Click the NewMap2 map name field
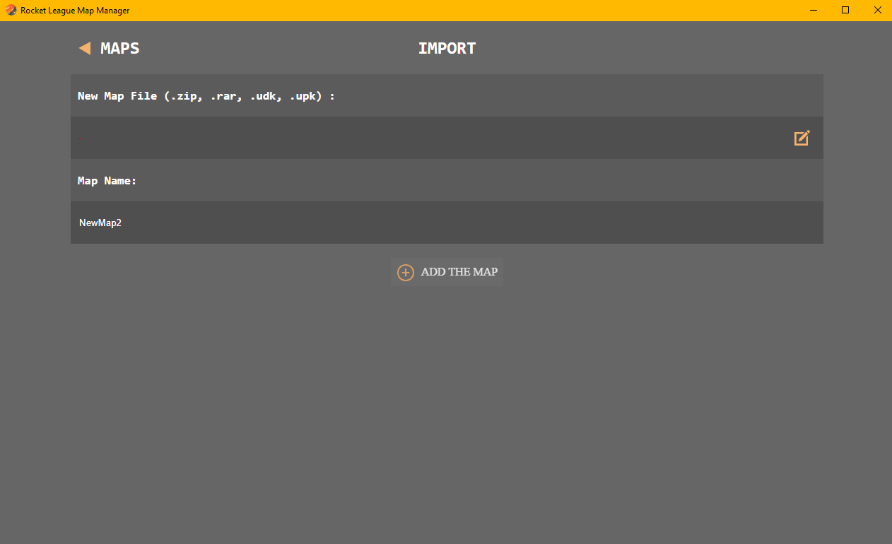The width and height of the screenshot is (892, 544). [x=447, y=223]
